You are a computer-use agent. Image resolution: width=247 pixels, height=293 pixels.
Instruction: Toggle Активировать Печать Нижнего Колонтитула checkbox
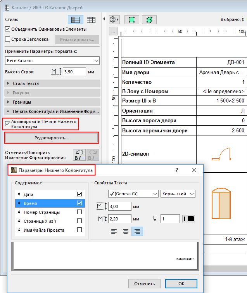tap(7, 123)
